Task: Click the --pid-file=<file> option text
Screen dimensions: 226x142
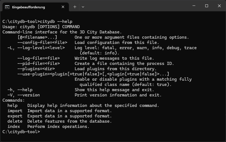Action: [x=39, y=64]
